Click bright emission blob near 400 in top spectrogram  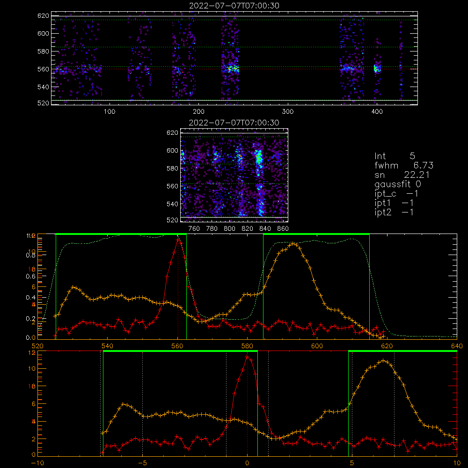pyautogui.click(x=377, y=69)
